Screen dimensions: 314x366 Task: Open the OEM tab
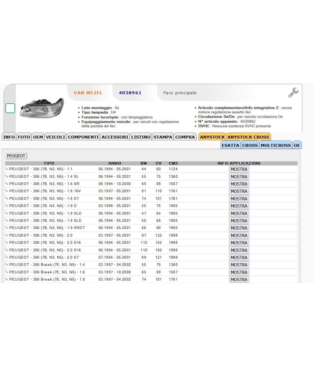pos(38,137)
